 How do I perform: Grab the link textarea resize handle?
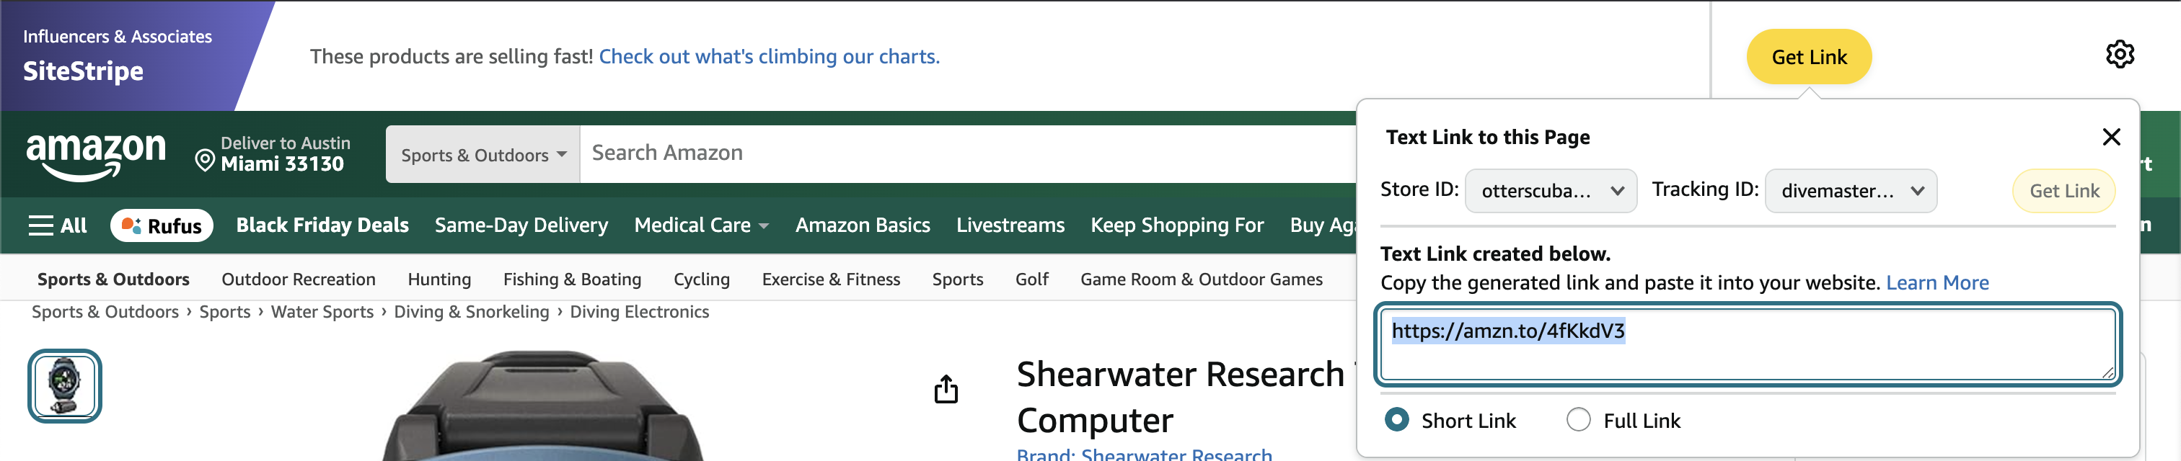click(x=2107, y=373)
